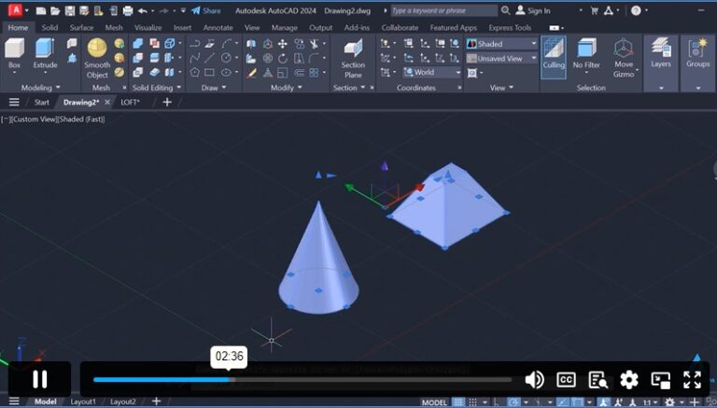Switch to the Solid ribbon tab
The height and width of the screenshot is (408, 717).
[x=49, y=27]
